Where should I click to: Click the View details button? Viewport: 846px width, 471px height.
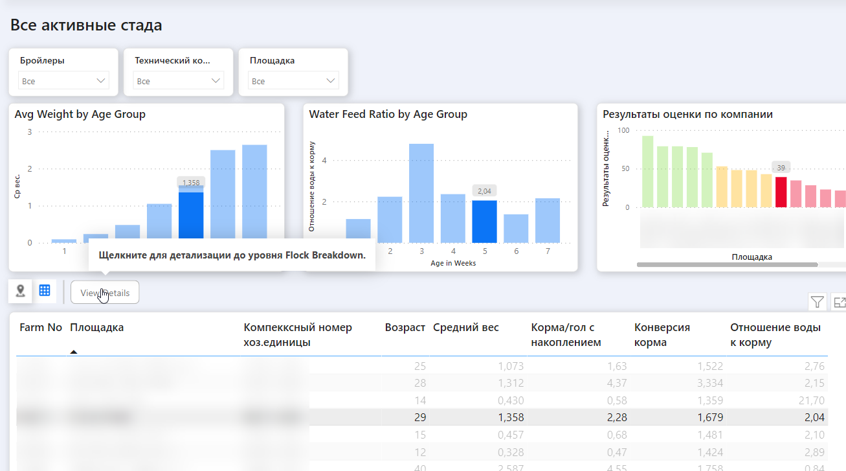pos(105,293)
